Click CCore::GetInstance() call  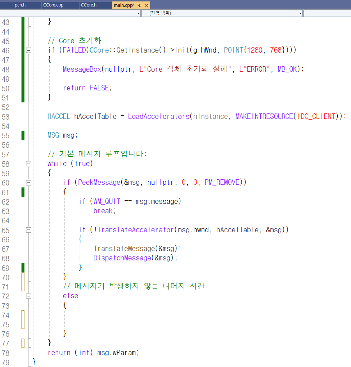127,50
